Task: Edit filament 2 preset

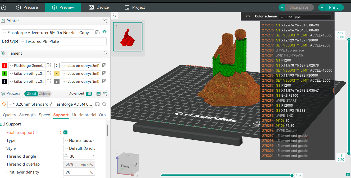Action: (x=104, y=65)
